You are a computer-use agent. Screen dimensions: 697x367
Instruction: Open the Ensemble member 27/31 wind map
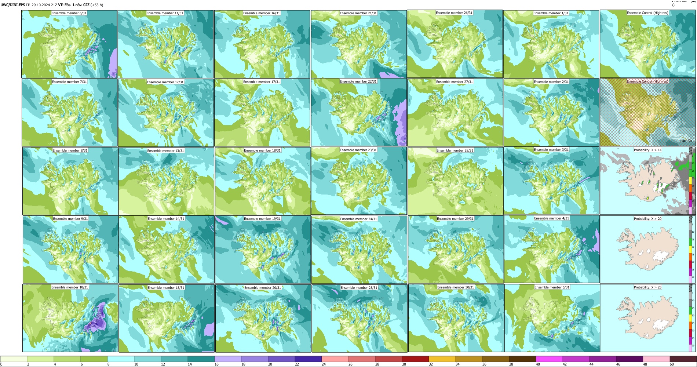point(455,112)
